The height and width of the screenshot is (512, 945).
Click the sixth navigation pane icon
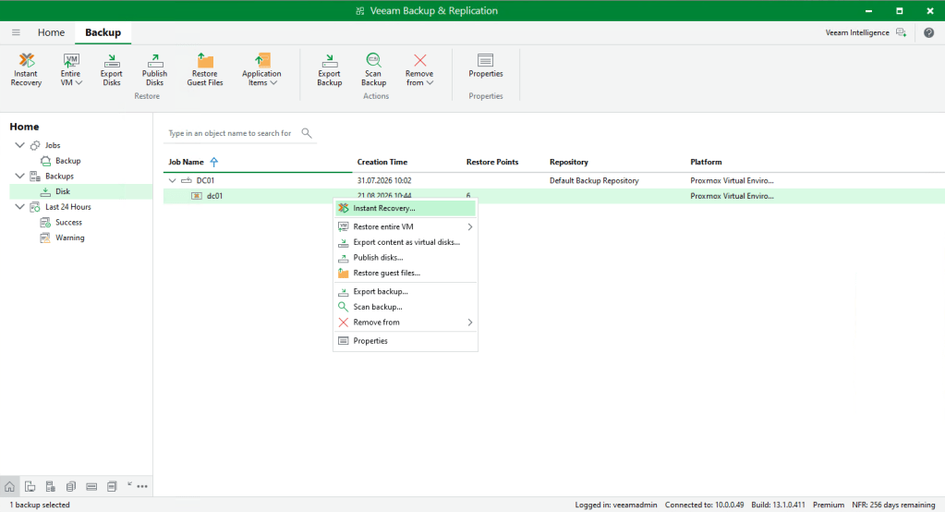tap(112, 487)
